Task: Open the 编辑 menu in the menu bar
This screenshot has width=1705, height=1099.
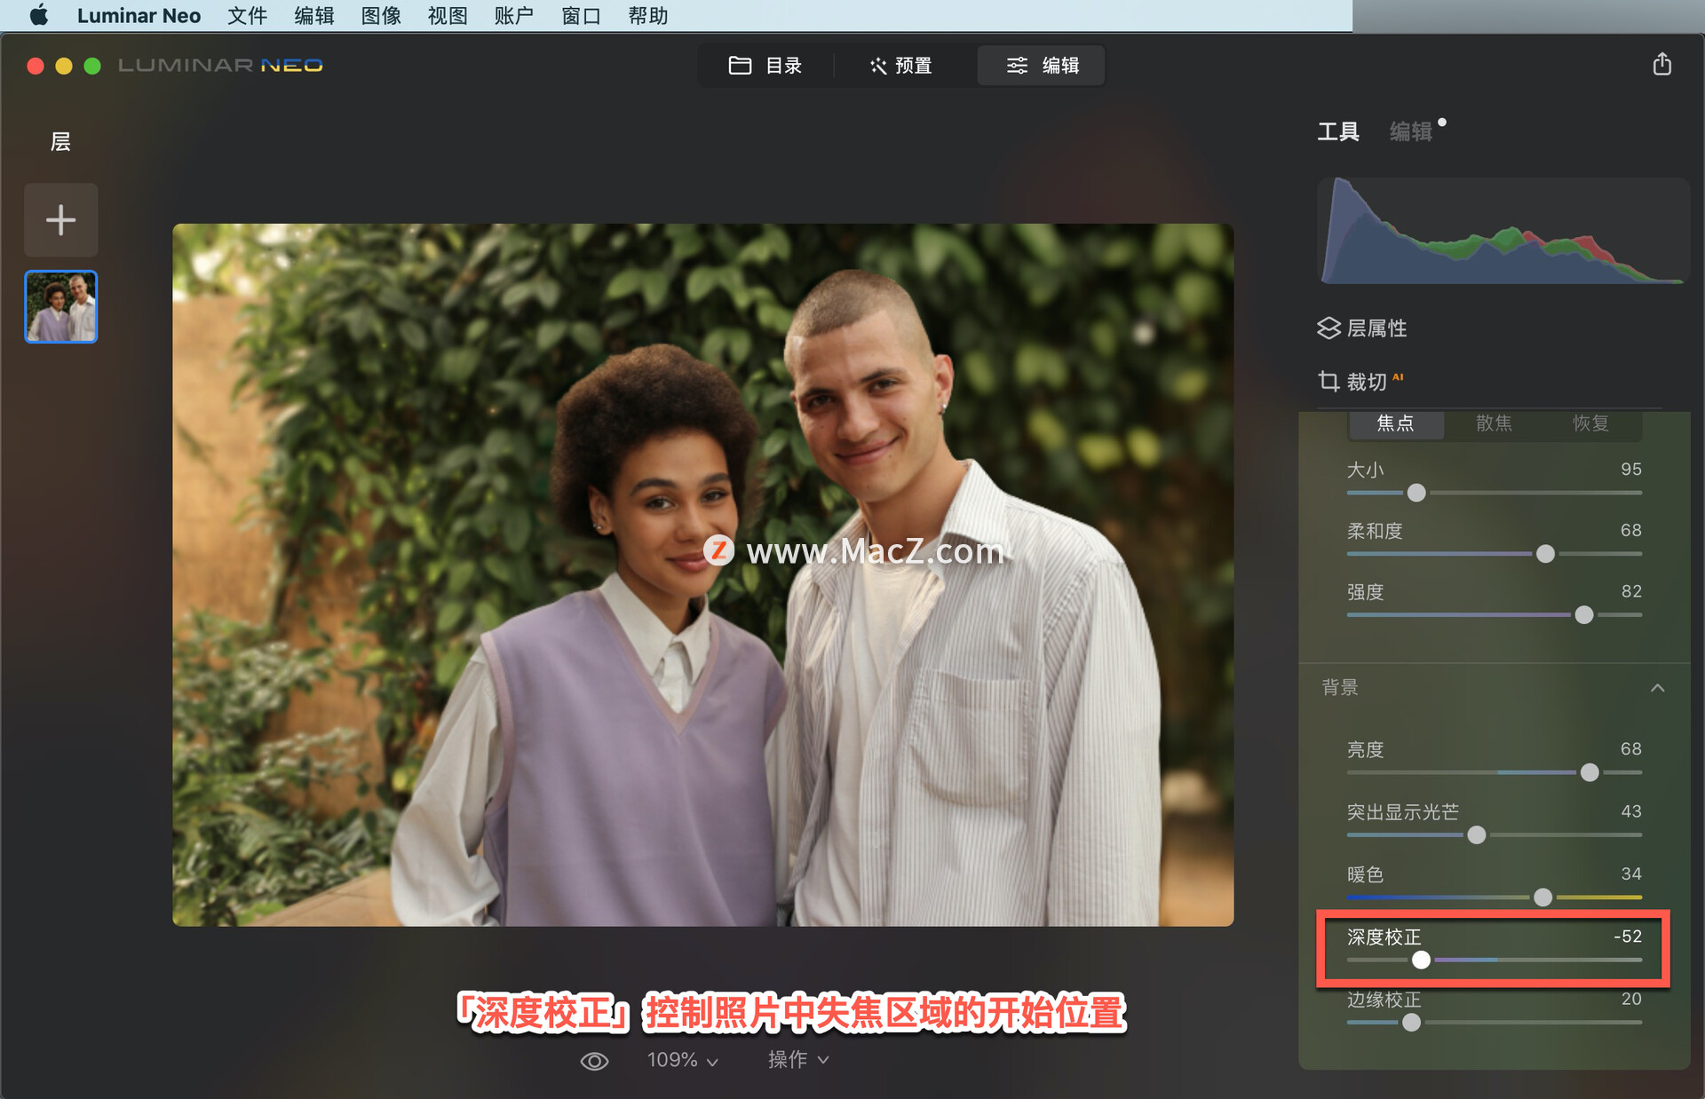Action: [x=314, y=15]
